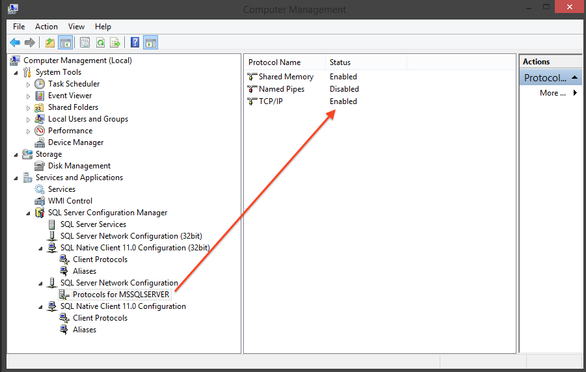Image resolution: width=586 pixels, height=372 pixels.
Task: Click the SQL Server Services icon
Action: pyautogui.click(x=51, y=224)
